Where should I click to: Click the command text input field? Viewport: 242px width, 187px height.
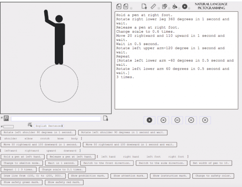[x=56, y=119]
